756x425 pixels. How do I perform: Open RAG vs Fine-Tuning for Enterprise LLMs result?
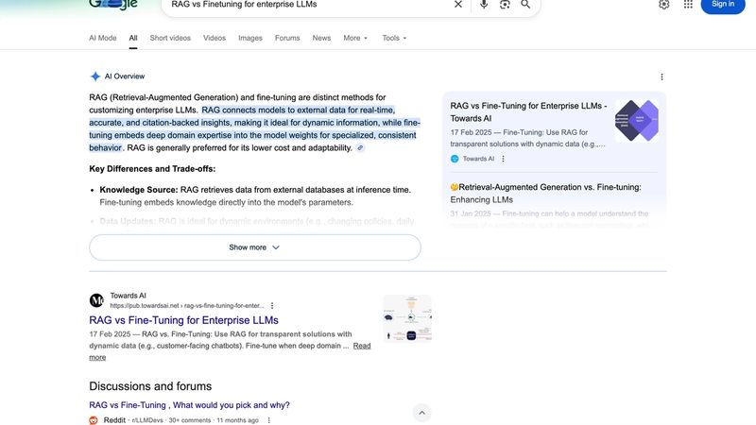[x=183, y=320]
